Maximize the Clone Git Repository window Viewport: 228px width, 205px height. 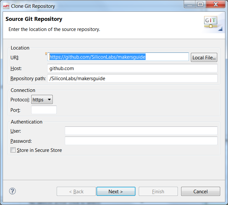tap(200, 4)
